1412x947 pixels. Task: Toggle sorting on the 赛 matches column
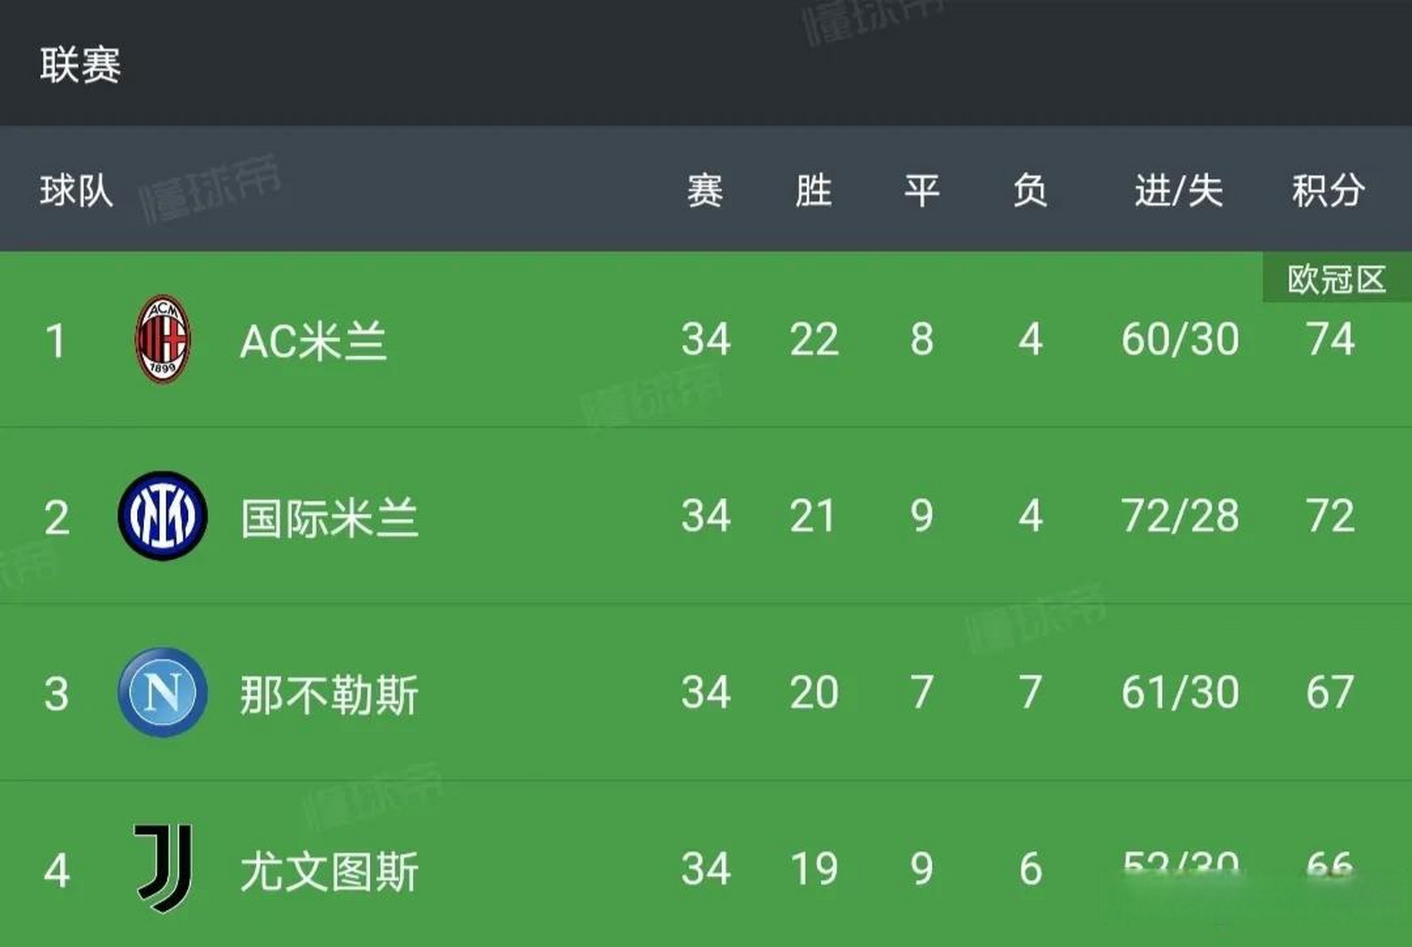[x=704, y=189]
